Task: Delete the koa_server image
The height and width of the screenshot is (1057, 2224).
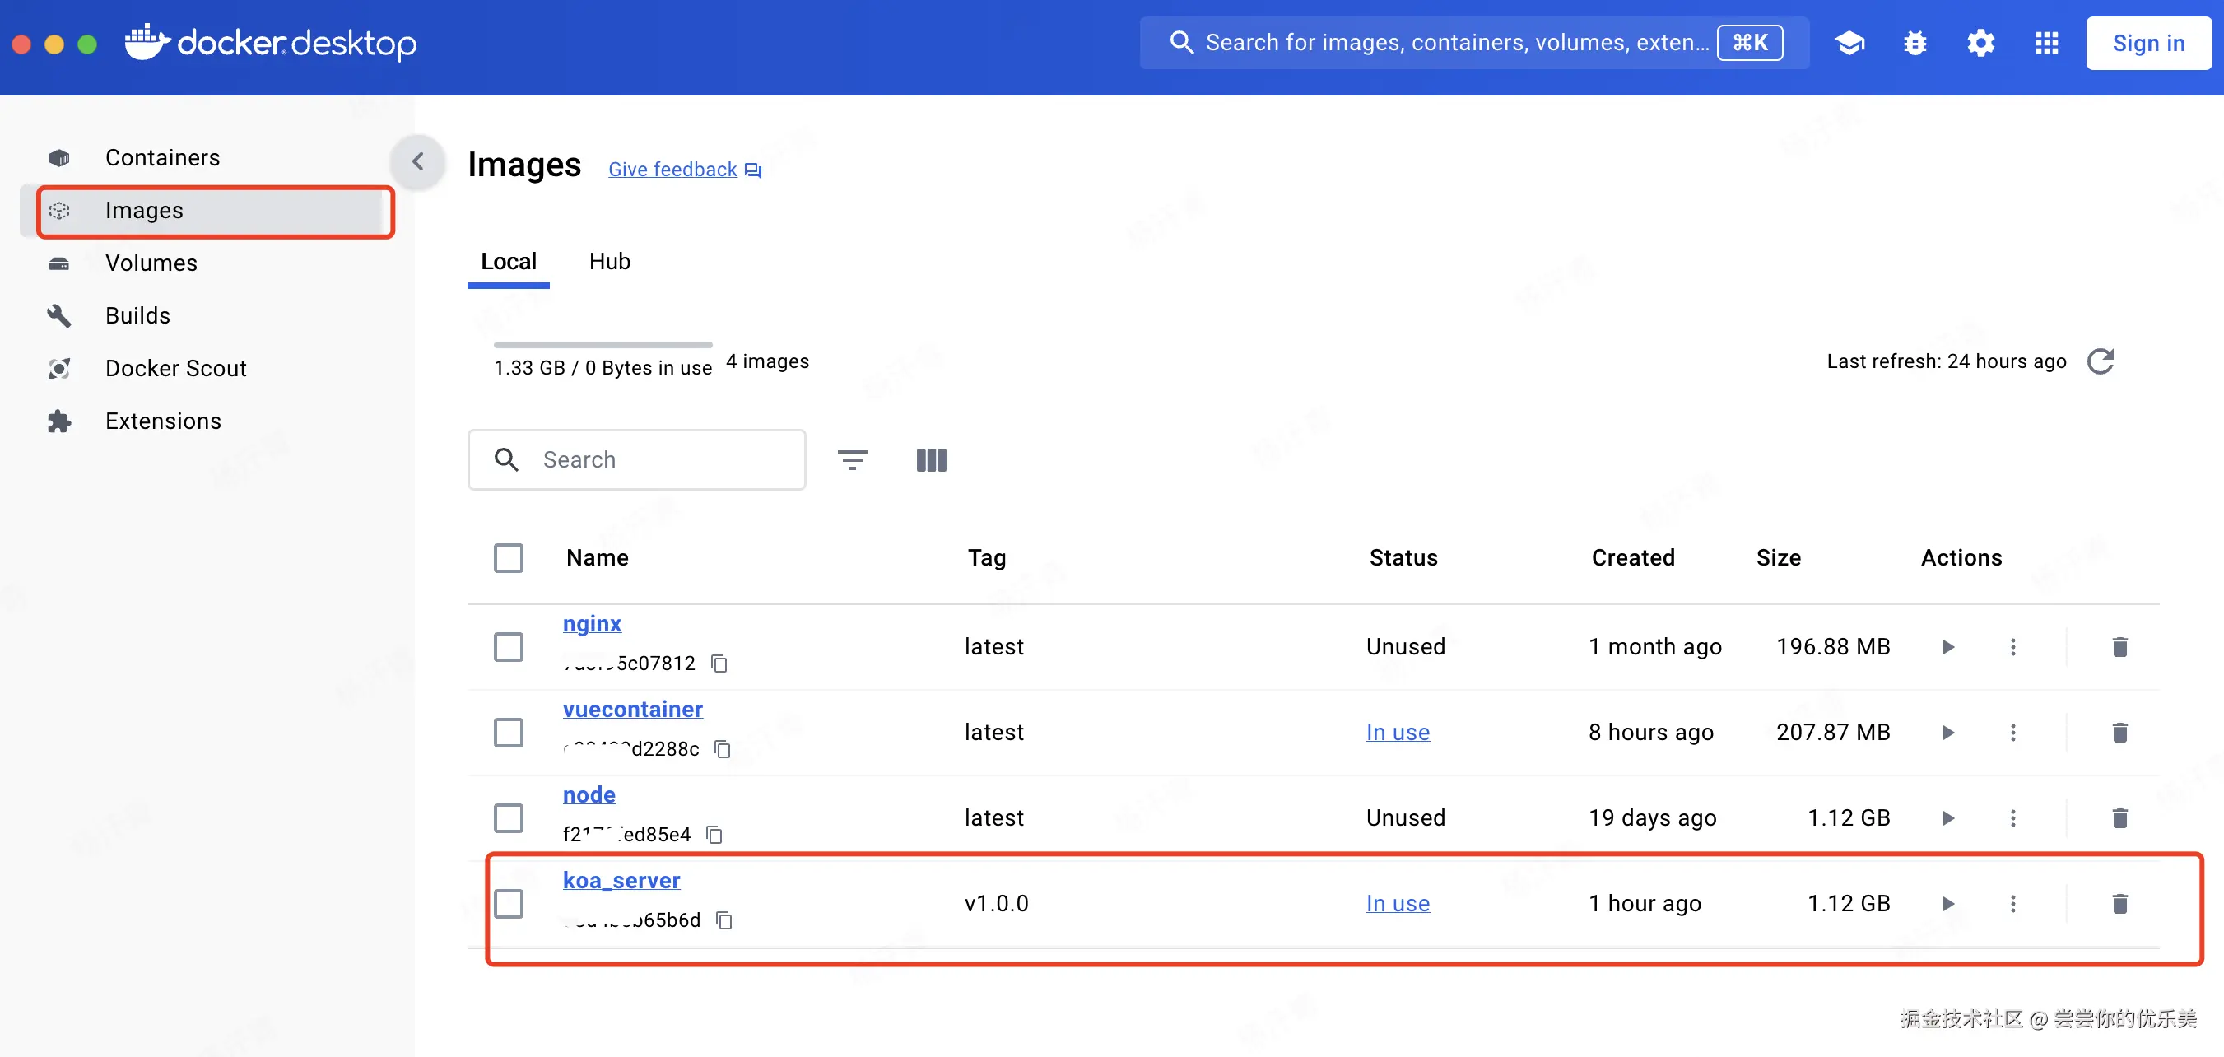Action: (2119, 903)
